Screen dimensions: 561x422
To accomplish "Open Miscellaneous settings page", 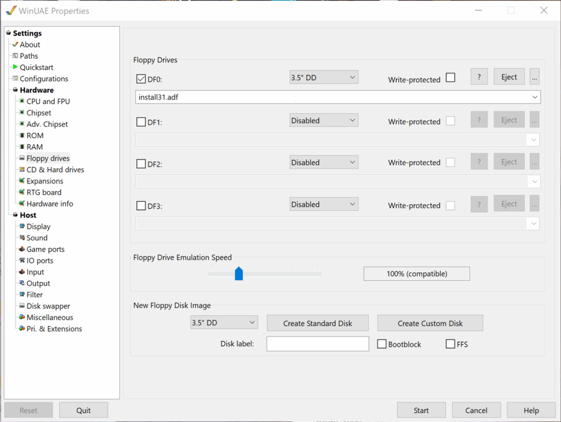I will pos(50,317).
